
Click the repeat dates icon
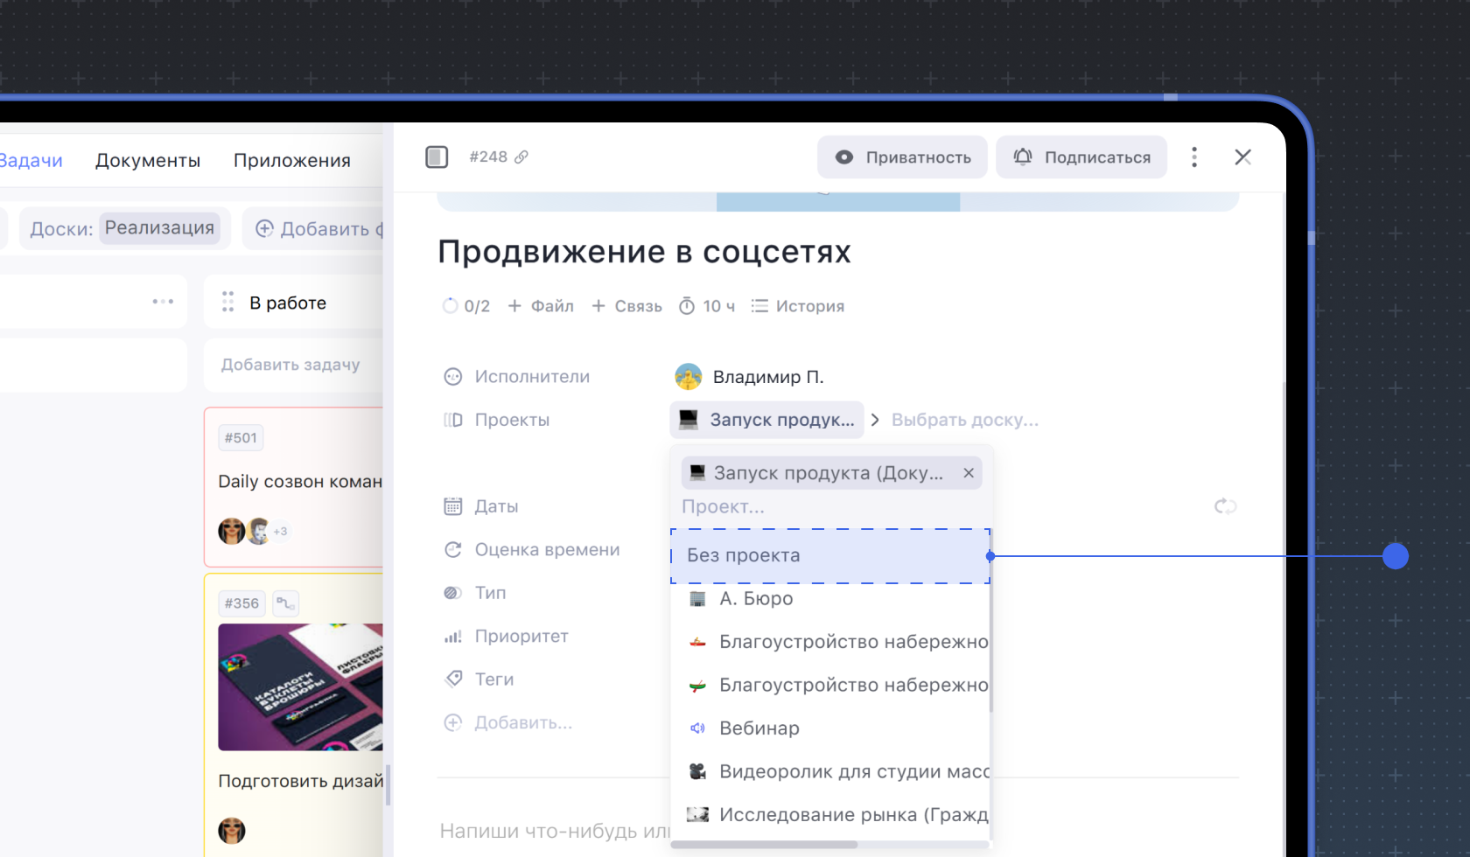coord(1225,506)
